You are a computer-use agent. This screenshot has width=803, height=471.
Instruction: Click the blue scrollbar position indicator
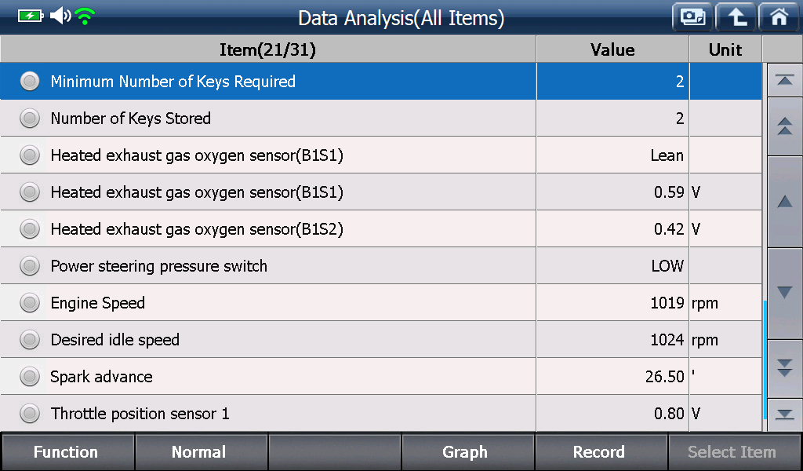click(x=765, y=360)
